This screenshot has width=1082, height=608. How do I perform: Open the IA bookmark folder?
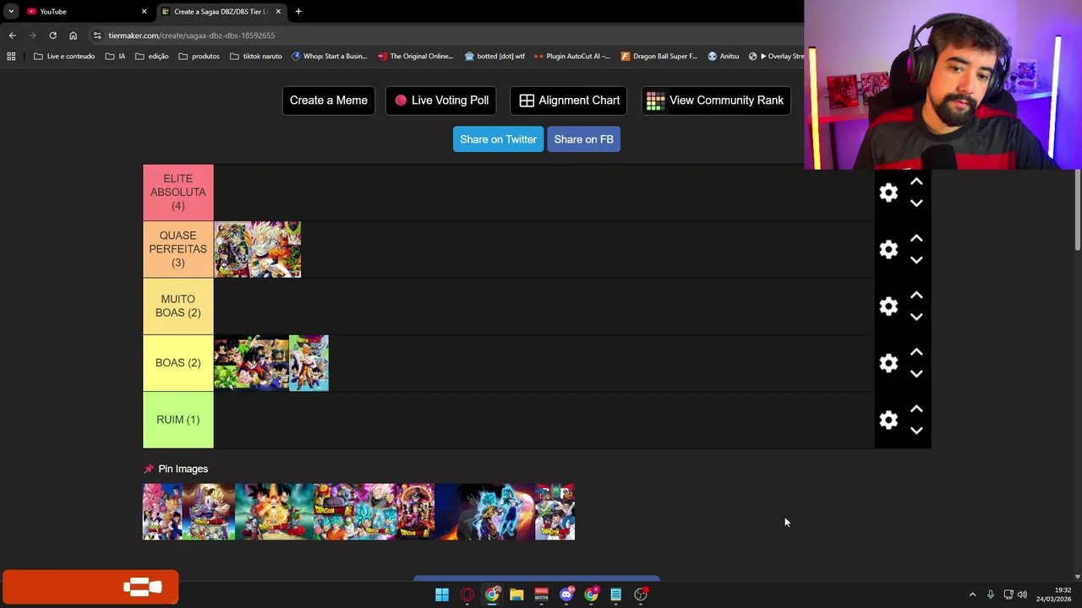[x=116, y=57]
